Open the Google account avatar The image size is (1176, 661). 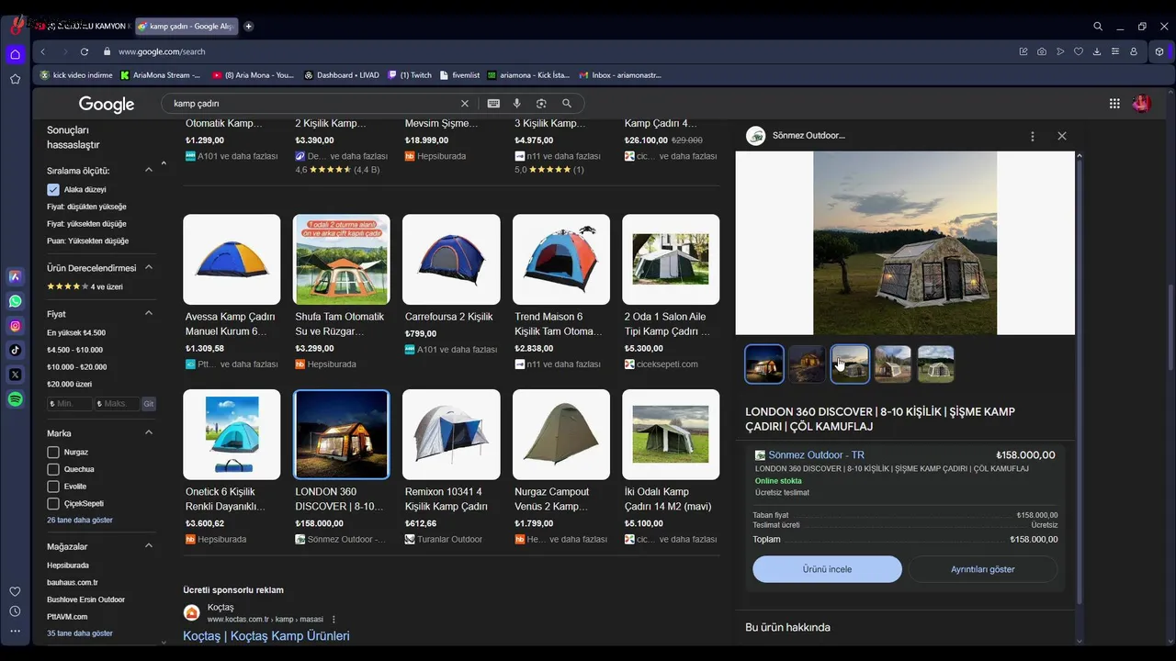1142,104
